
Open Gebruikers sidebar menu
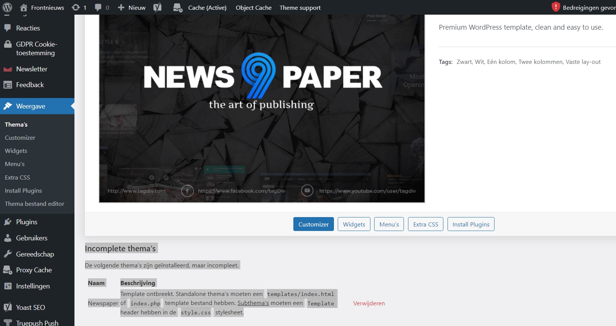[x=32, y=238]
